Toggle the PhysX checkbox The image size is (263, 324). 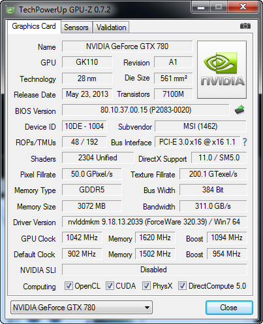[x=146, y=285]
